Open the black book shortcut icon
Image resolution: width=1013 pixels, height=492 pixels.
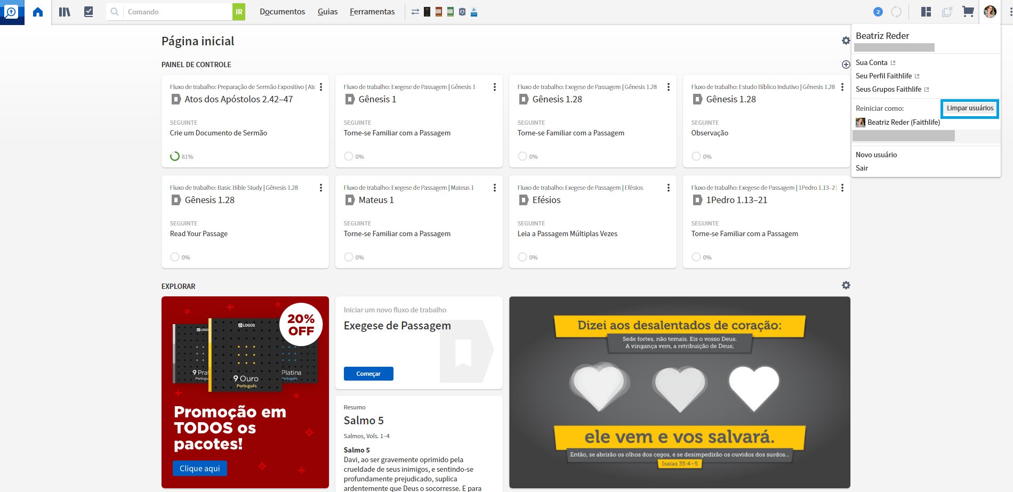coord(427,12)
